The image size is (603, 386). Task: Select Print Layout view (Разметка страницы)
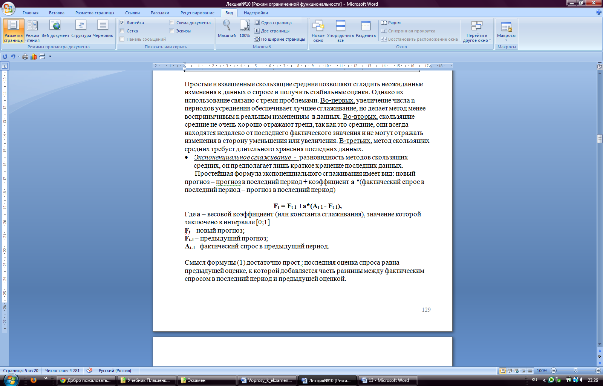click(x=14, y=31)
